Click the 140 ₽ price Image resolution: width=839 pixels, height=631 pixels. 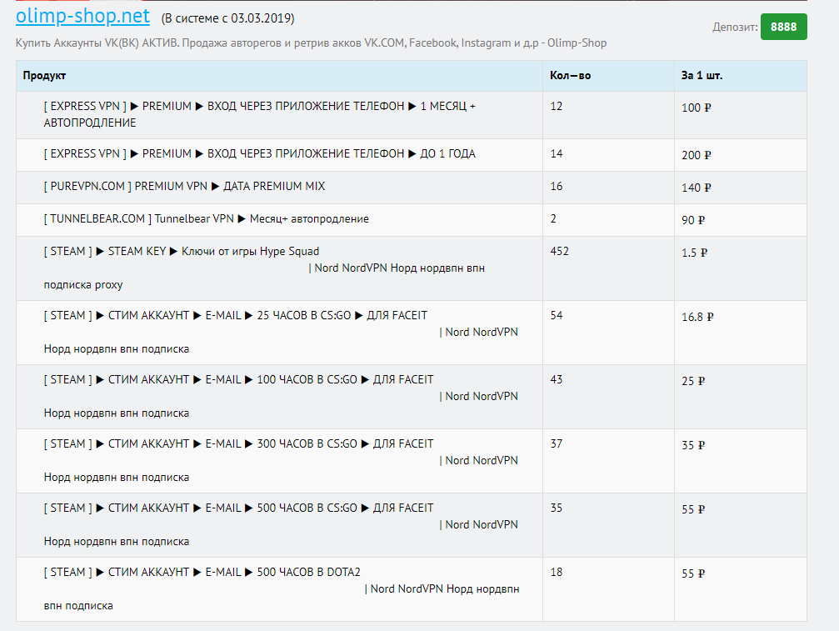tap(697, 188)
